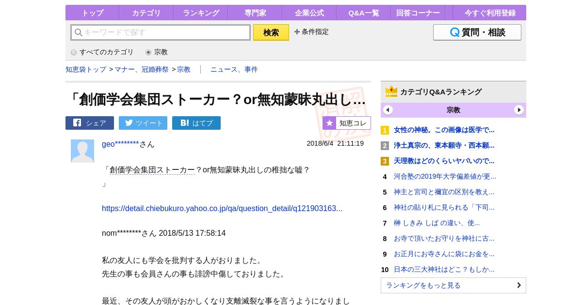
Task: Click the Facebook シェア share button
Action: tap(90, 123)
